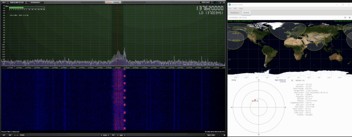Screen dimensions: 352x137
Task: Click the PWR & SNR TO CSV button
Action: [x=17, y=2]
